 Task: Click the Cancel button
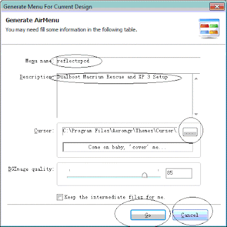click(190, 215)
